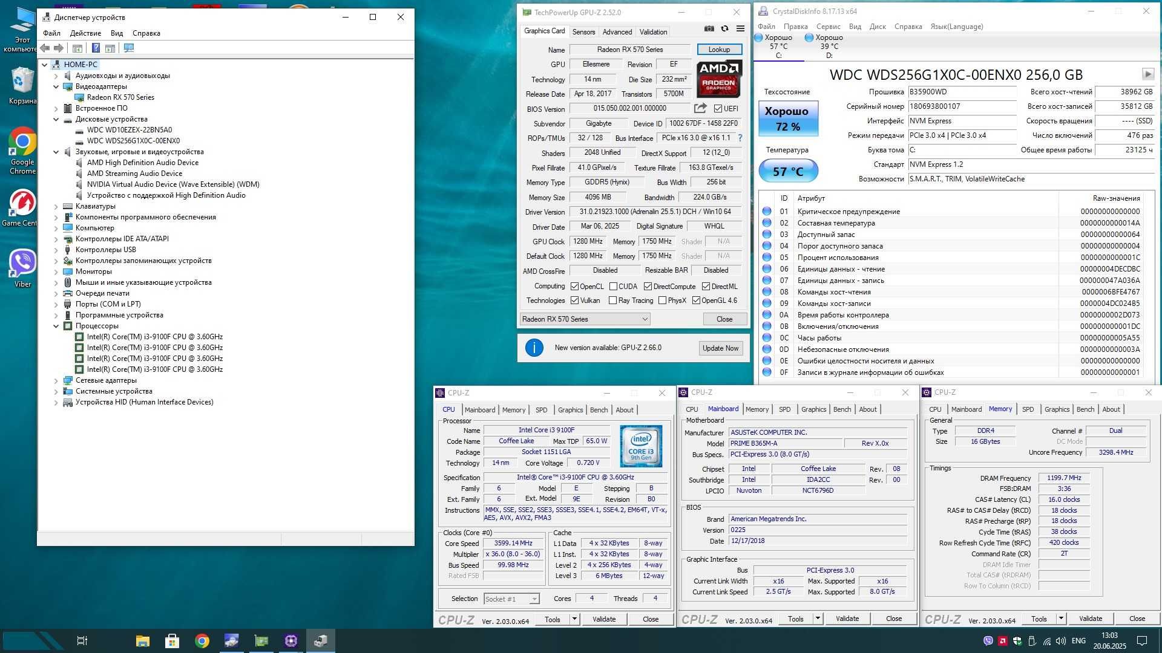
Task: Take a GPU-Z screenshot with the camera icon
Action: coord(709,28)
